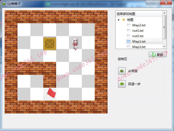Click the AI pathfinding play button
The image size is (174, 131).
pos(122,71)
